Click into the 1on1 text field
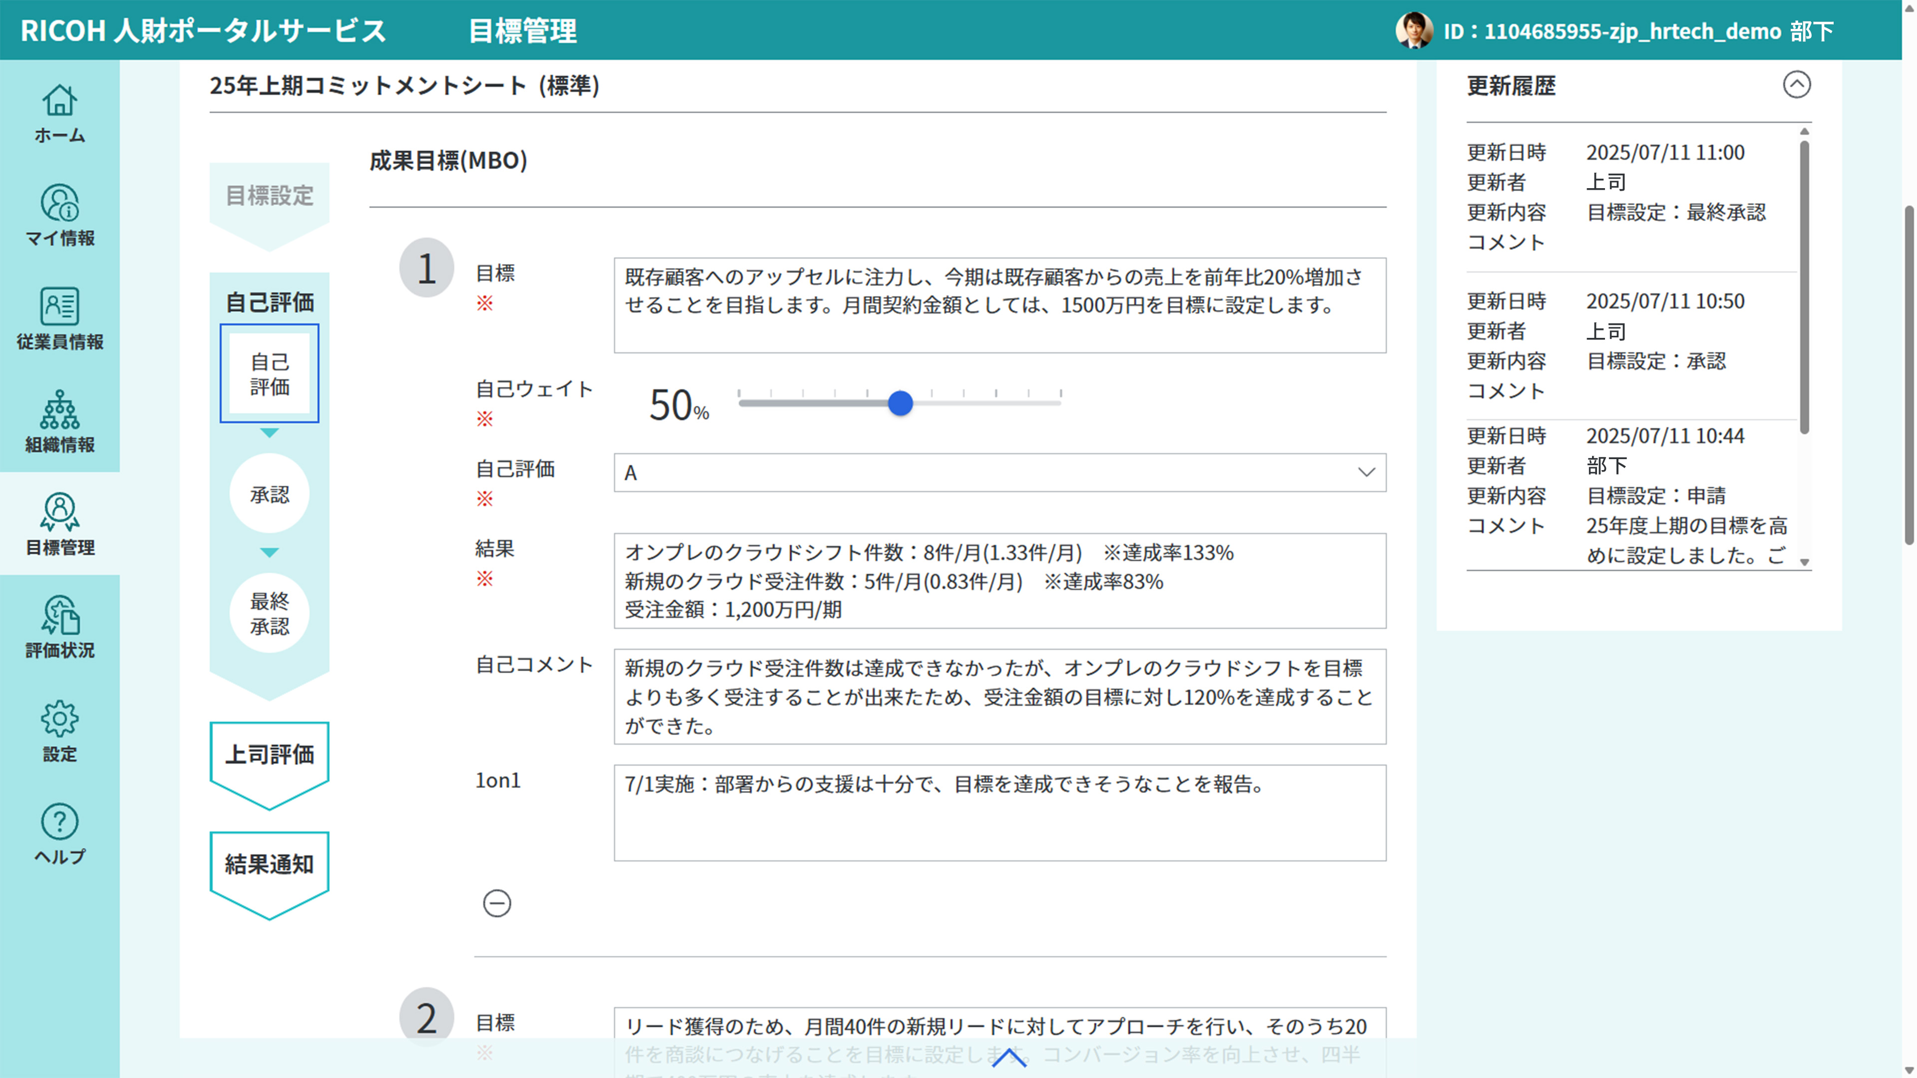This screenshot has height=1078, width=1917. (999, 812)
